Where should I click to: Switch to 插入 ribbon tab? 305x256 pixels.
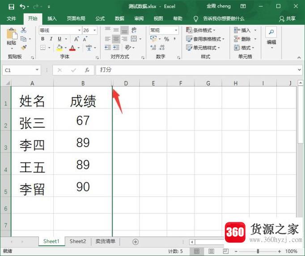pos(52,18)
